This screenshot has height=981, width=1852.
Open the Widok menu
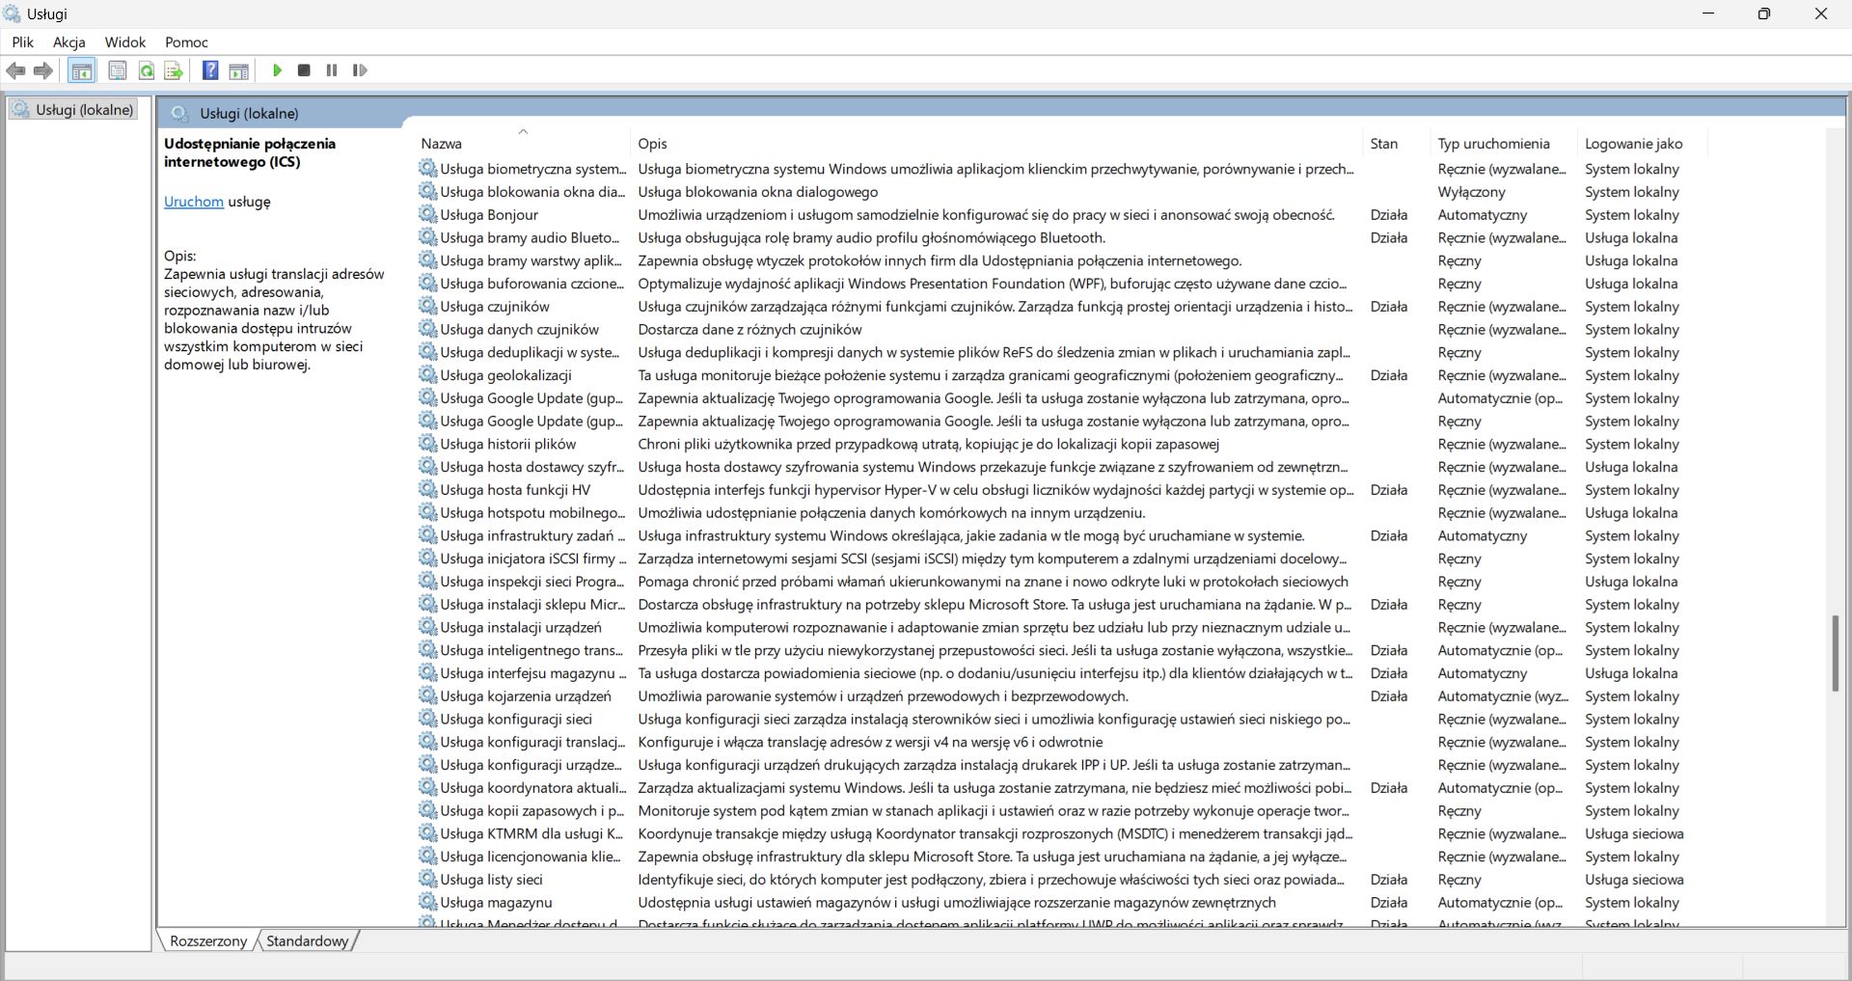pyautogui.click(x=125, y=42)
